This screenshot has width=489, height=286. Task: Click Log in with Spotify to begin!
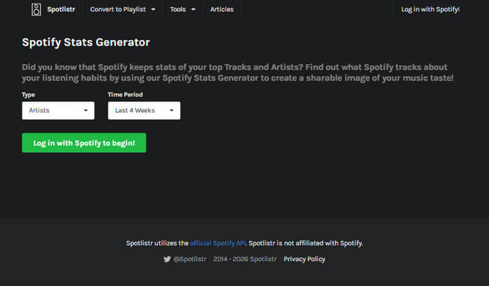click(84, 143)
